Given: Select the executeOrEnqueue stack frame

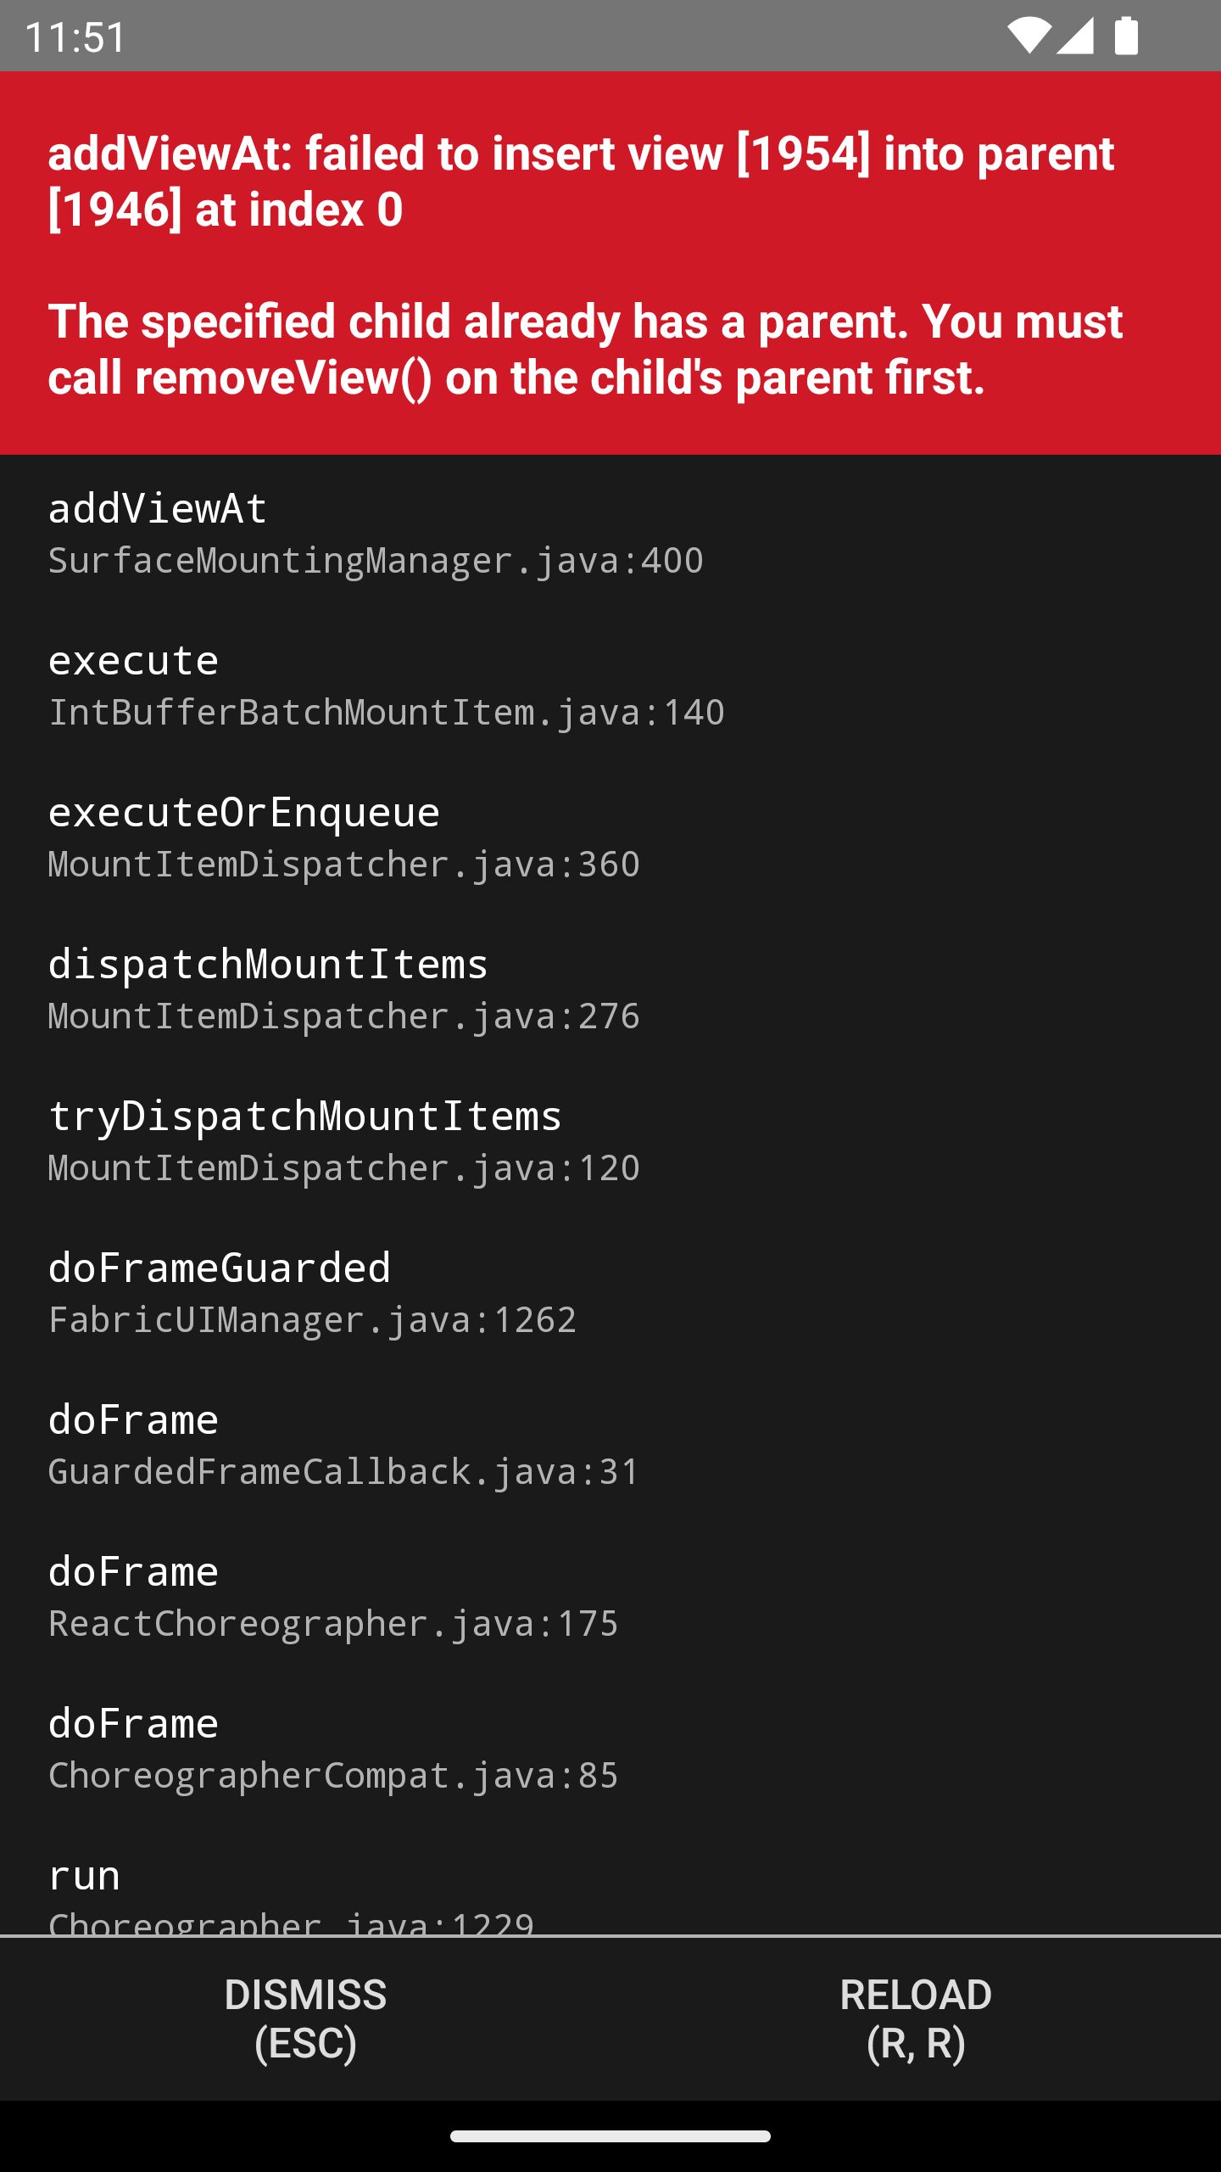Looking at the screenshot, I should (x=243, y=811).
